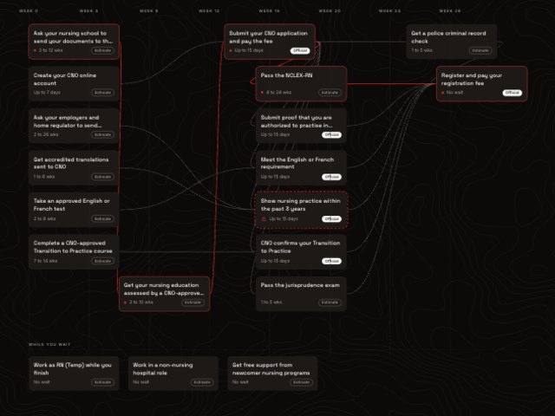The image size is (555, 416).
Task: Open "Submit your CNO application and pay the fee" card
Action: (270, 42)
